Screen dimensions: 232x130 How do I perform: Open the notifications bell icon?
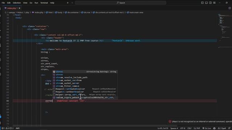click(229, 129)
